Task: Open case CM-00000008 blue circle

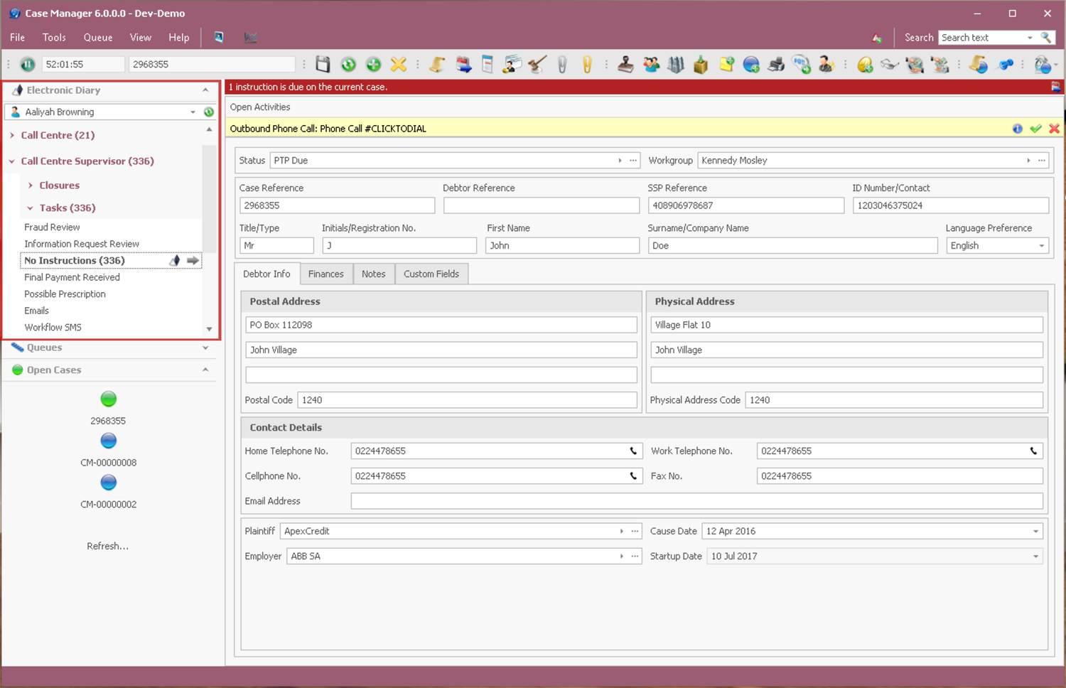Action: (x=109, y=441)
